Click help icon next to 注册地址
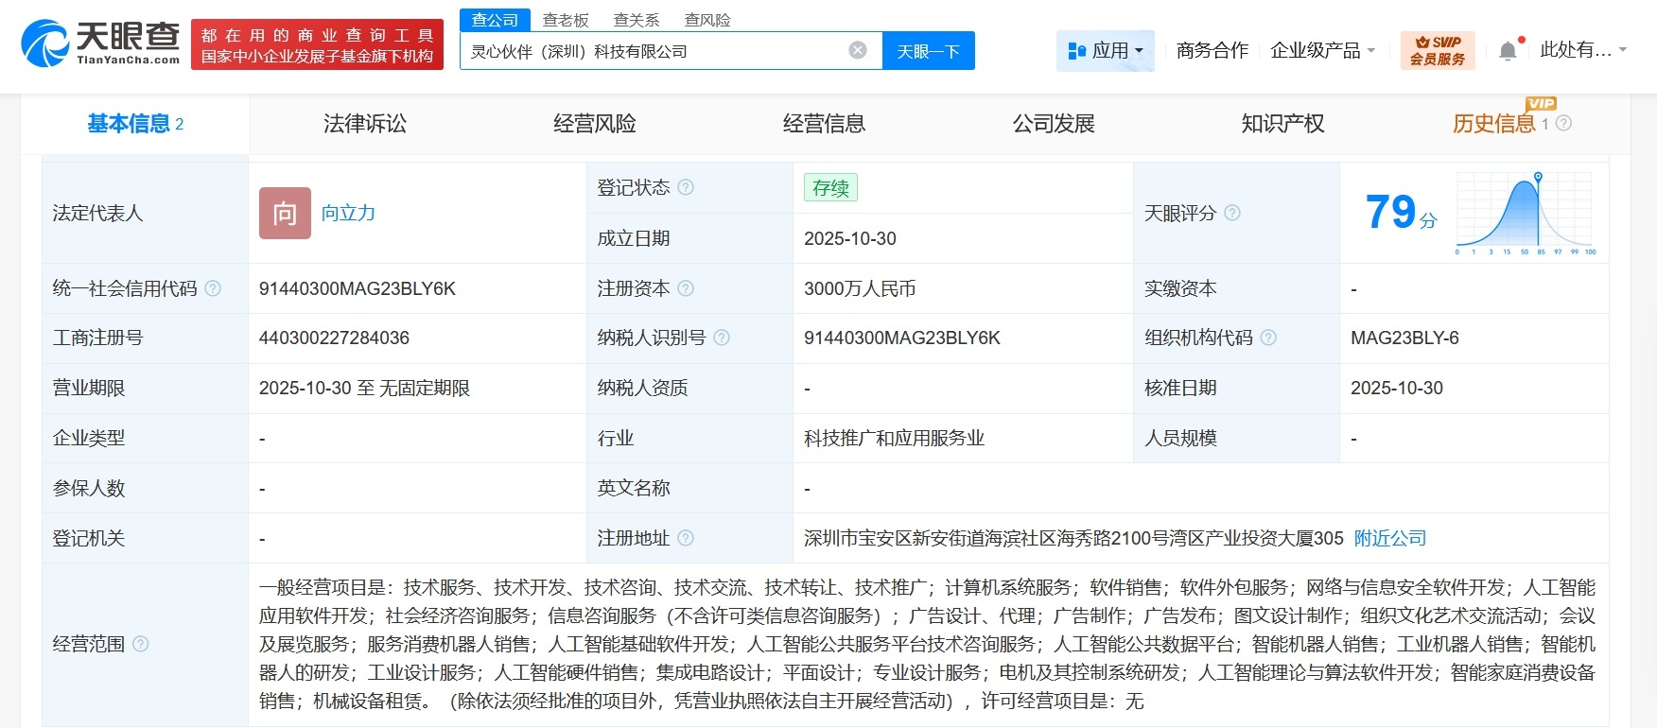The height and width of the screenshot is (728, 1657). tap(686, 538)
